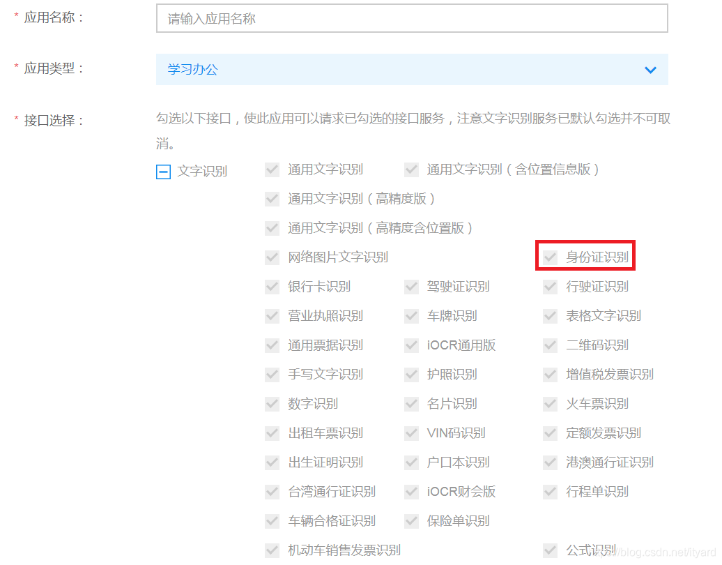The height and width of the screenshot is (565, 722).
Task: Toggle iOCR通用版 checkbox
Action: pos(411,345)
